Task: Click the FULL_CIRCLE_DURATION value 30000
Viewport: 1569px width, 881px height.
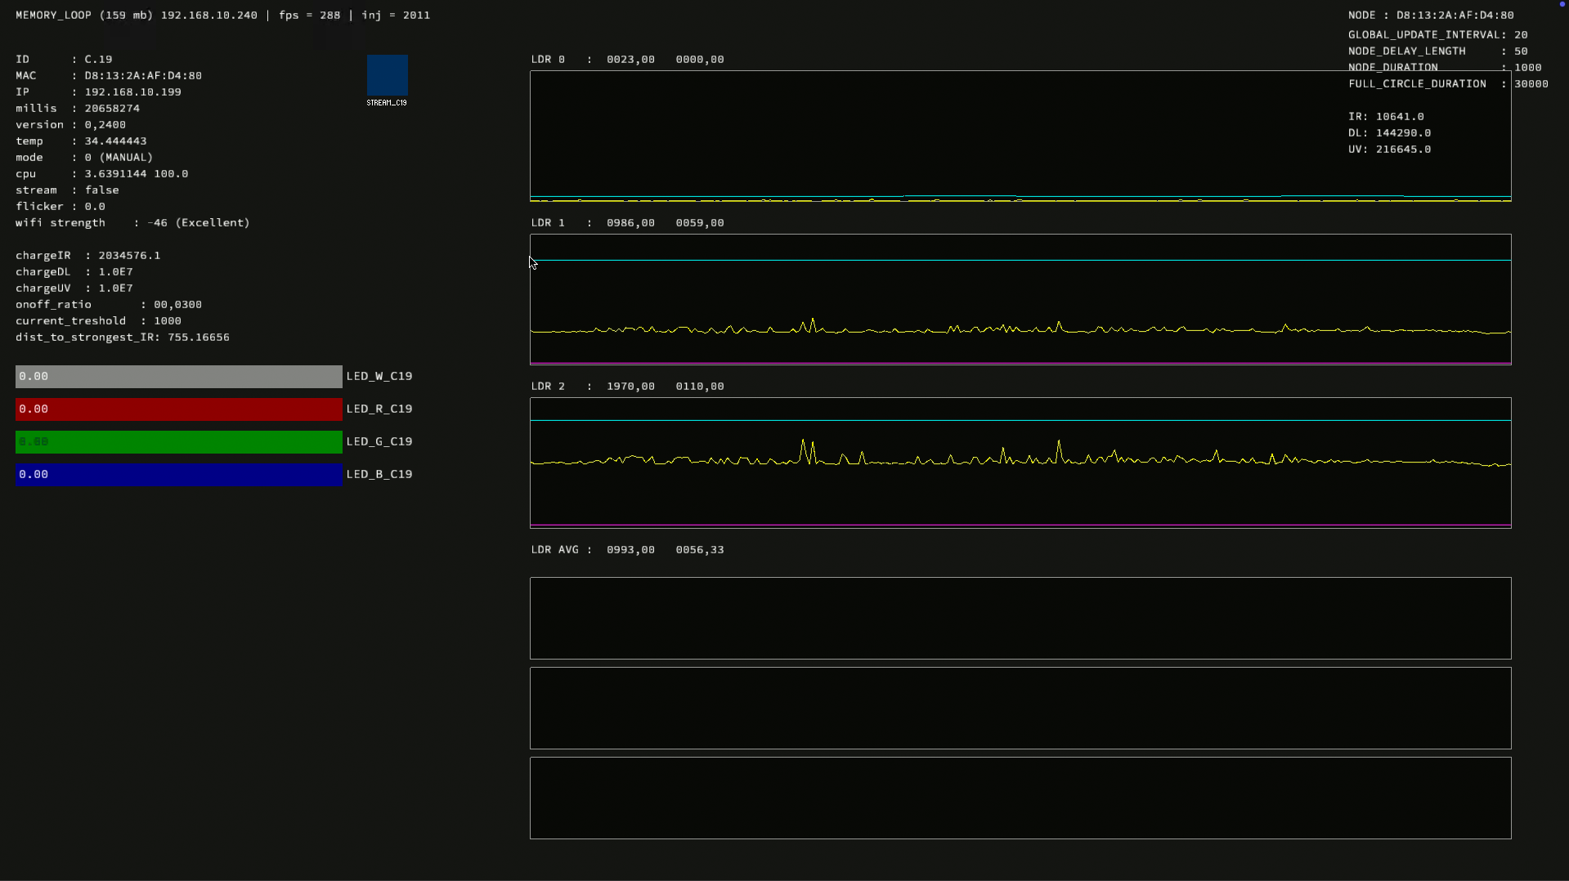Action: click(1531, 84)
